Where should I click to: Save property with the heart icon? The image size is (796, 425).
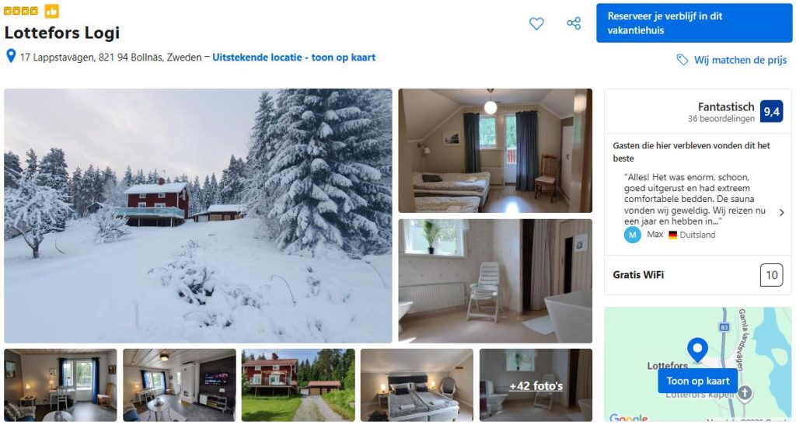point(536,23)
